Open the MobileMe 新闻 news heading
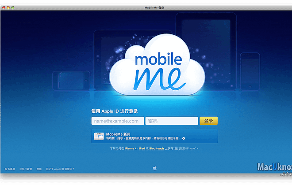292x185 pixels. click(119, 133)
